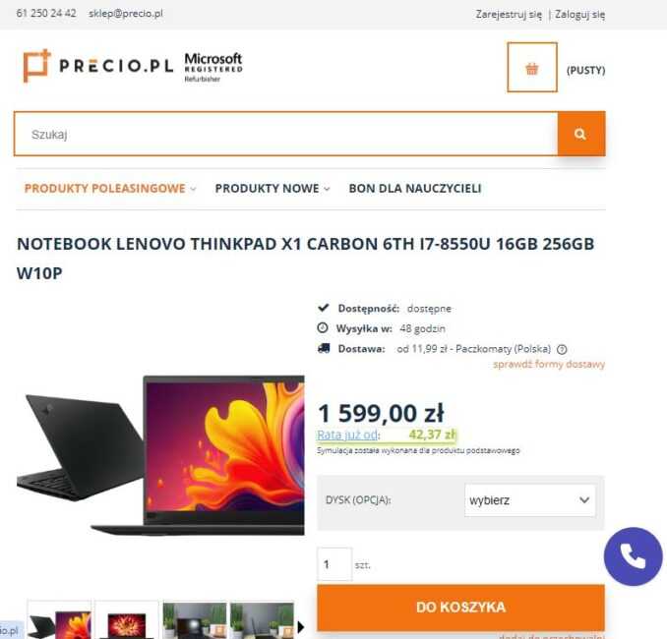
Task: Click the Do koszyka button
Action: [460, 607]
